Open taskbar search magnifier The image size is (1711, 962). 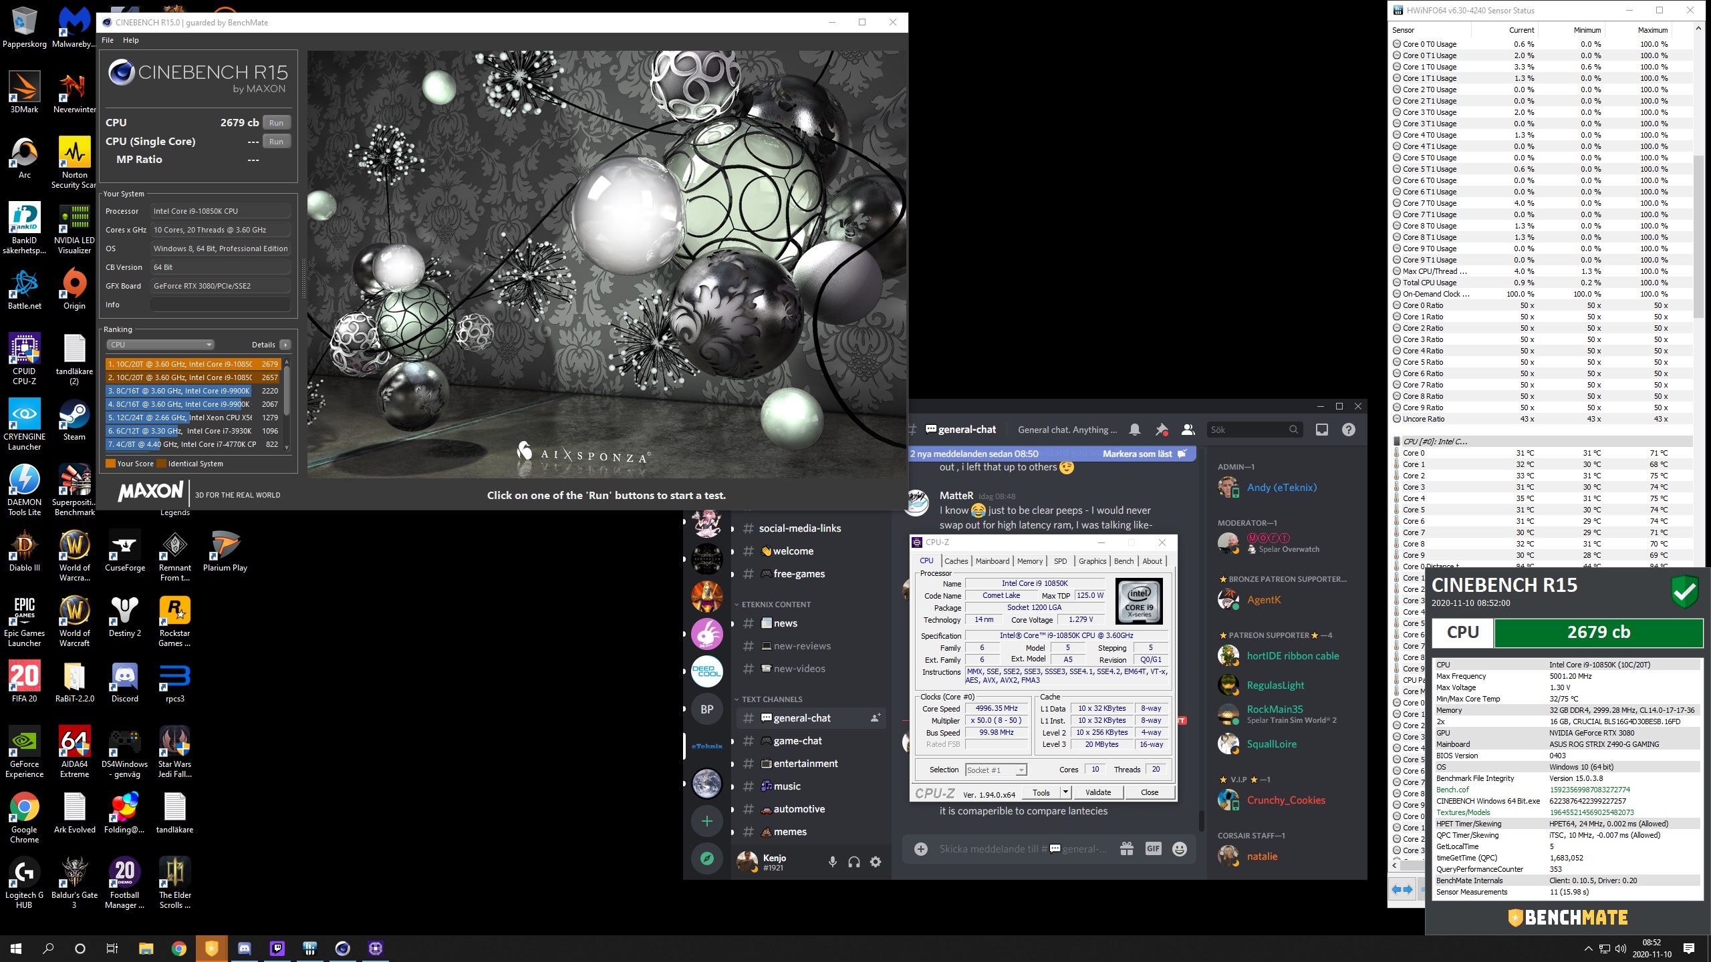coord(48,948)
